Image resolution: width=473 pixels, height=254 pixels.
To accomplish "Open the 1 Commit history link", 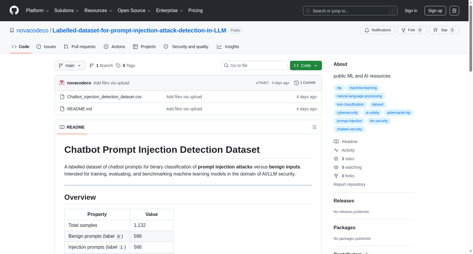I will (305, 83).
